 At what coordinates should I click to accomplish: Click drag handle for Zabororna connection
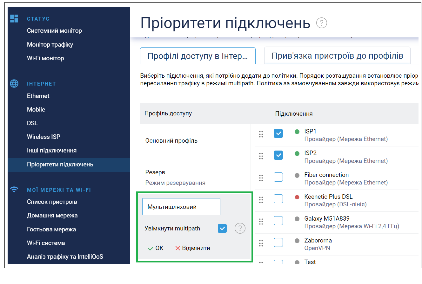pos(261,243)
